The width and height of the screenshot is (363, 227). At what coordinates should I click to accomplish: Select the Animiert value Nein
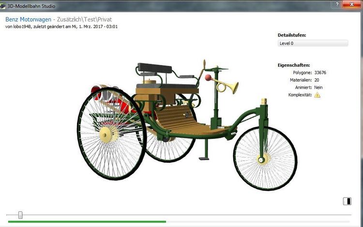[x=318, y=88]
